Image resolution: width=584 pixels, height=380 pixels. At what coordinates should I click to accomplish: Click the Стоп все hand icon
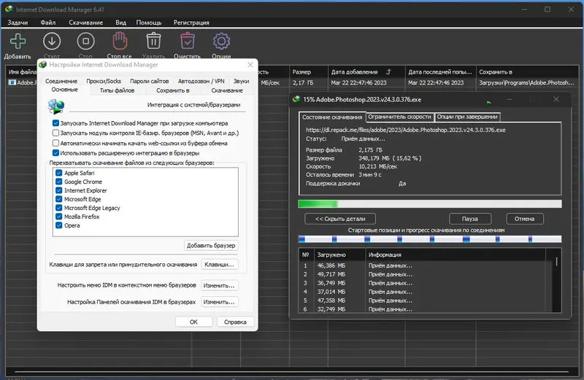(119, 40)
